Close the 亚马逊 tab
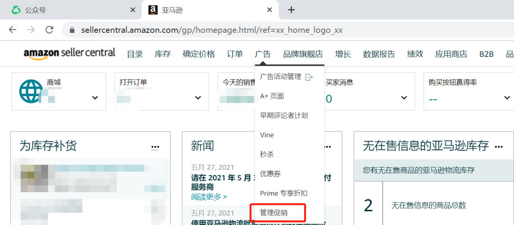 tap(269, 10)
